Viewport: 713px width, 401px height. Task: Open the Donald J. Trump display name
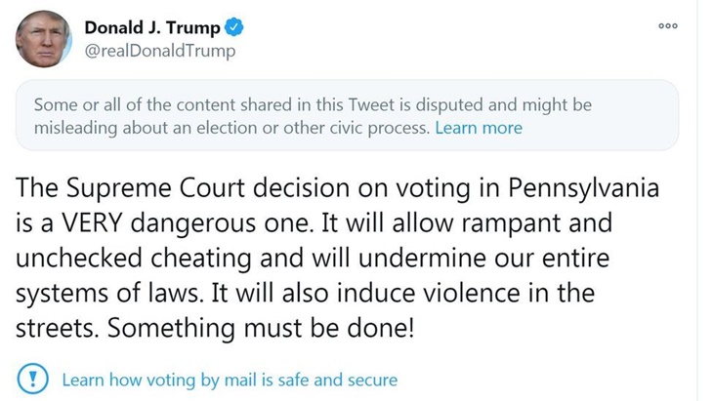152,28
